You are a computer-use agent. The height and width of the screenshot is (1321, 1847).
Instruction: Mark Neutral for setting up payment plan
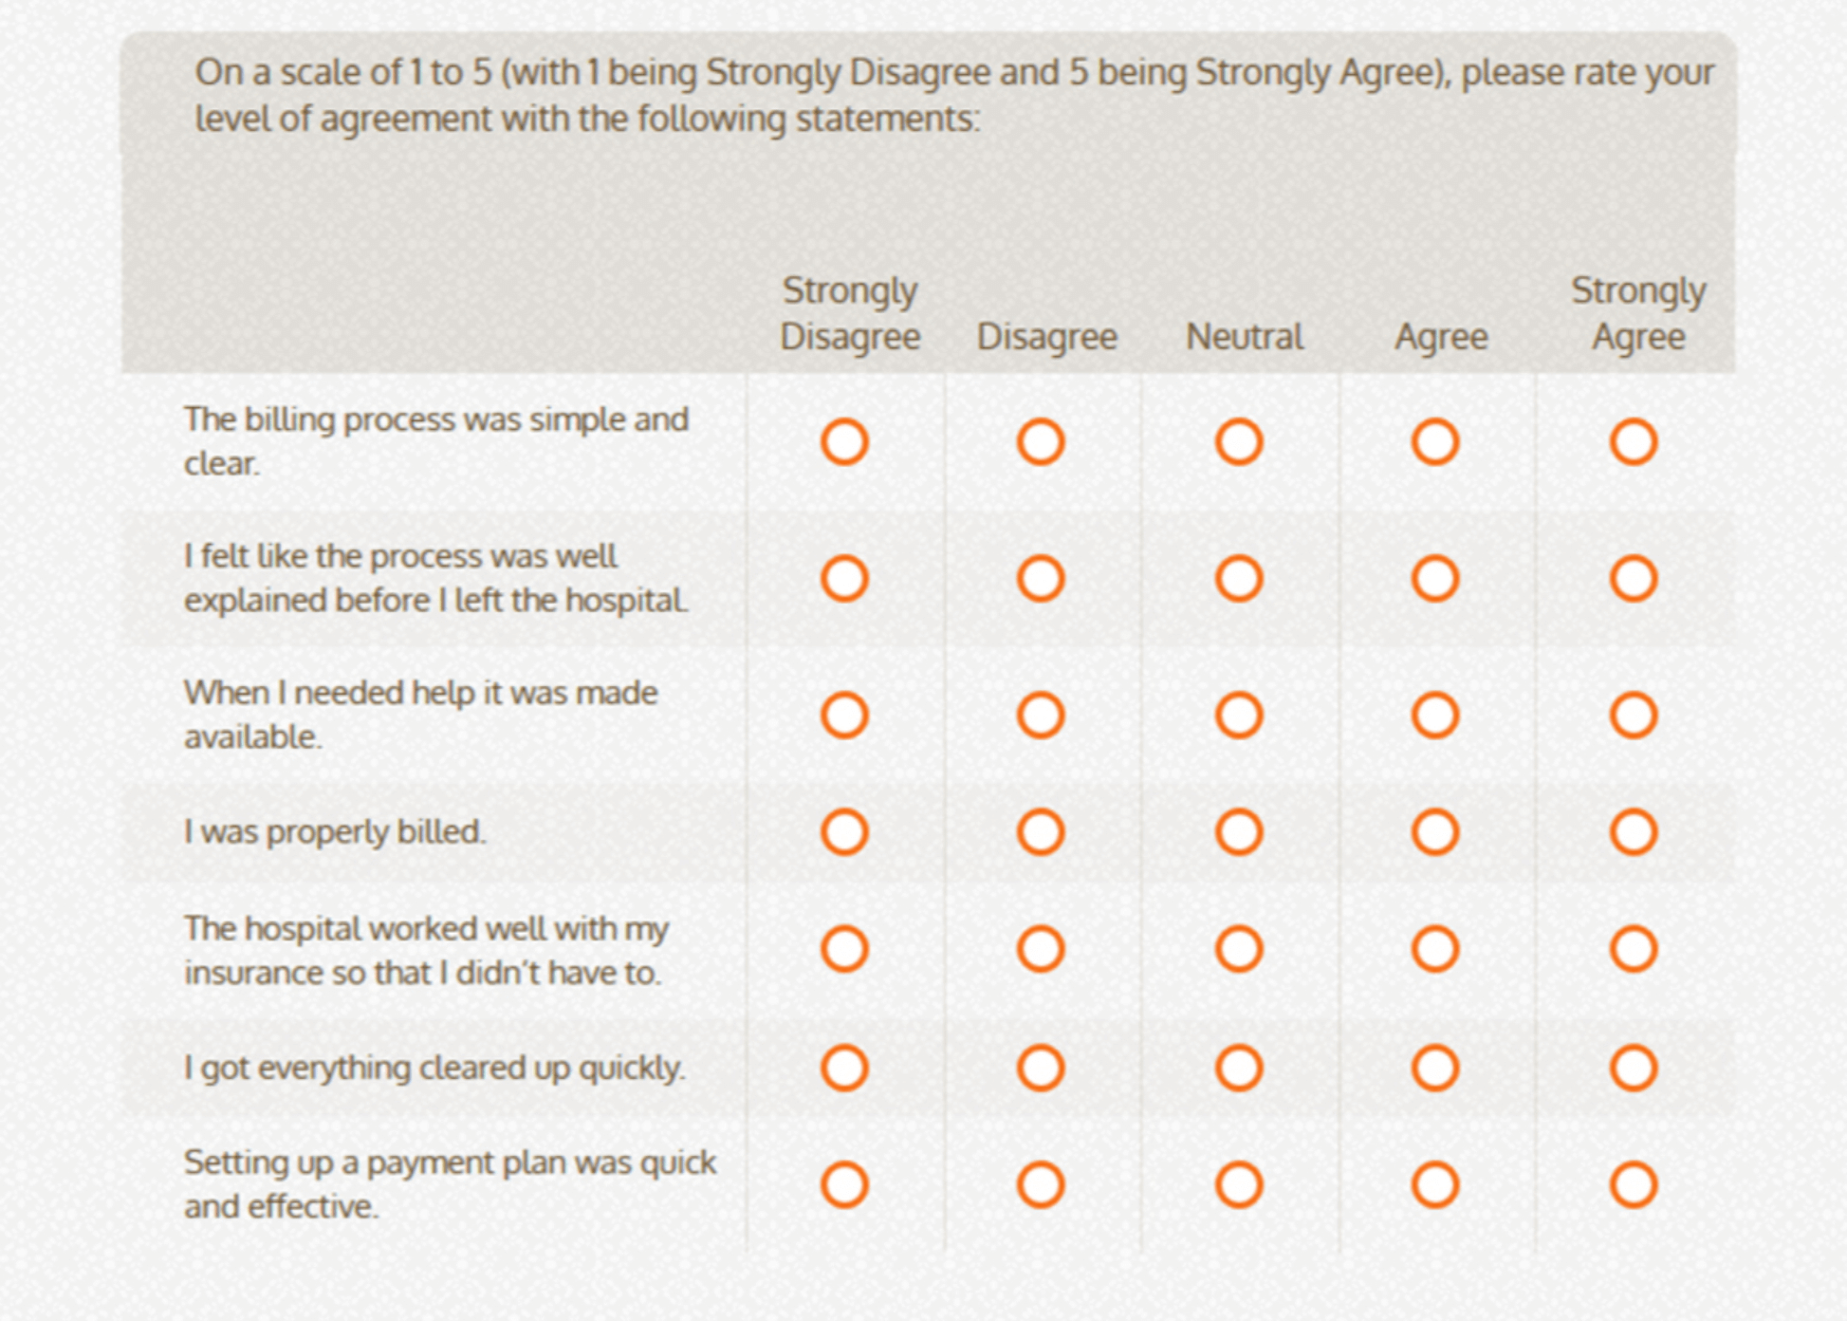pyautogui.click(x=1239, y=1185)
